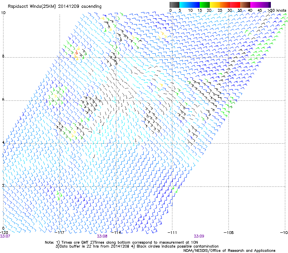Click the note 'Data buffer is 22 hrs'
This screenshot has width=288, height=253.
(x=79, y=246)
